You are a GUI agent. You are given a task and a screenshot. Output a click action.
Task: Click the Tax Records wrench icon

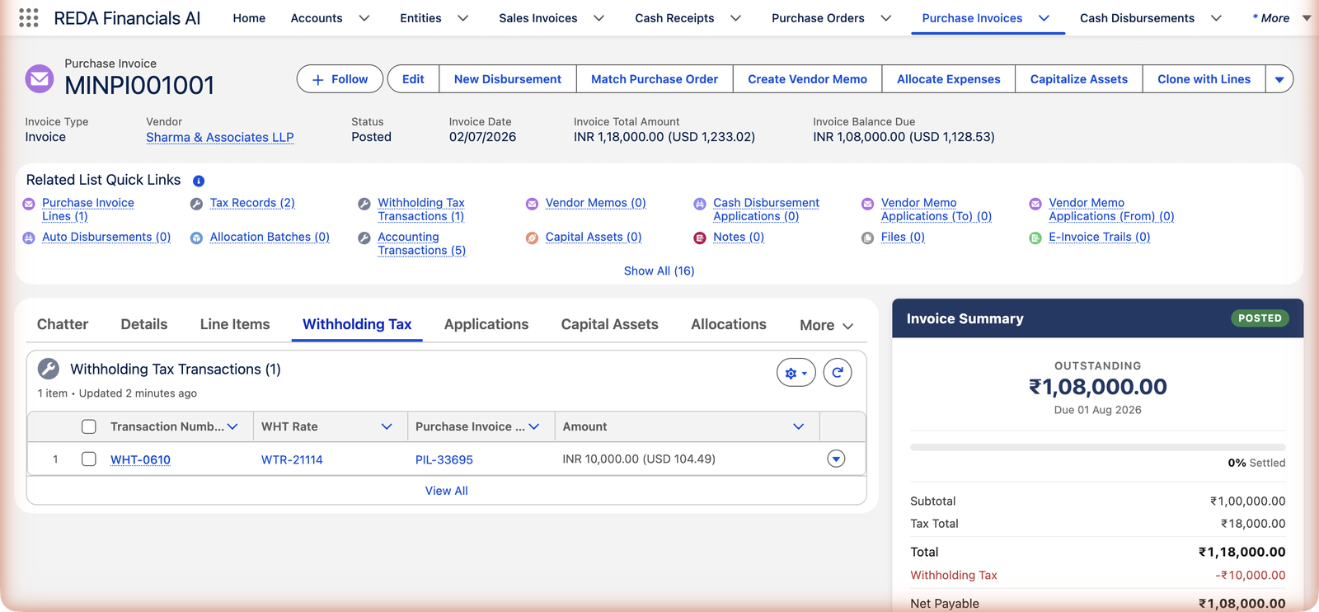[196, 204]
